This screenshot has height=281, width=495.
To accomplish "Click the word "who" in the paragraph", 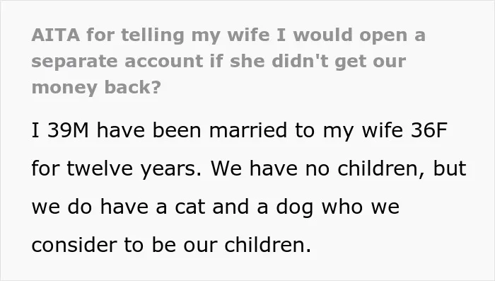I will (342, 207).
